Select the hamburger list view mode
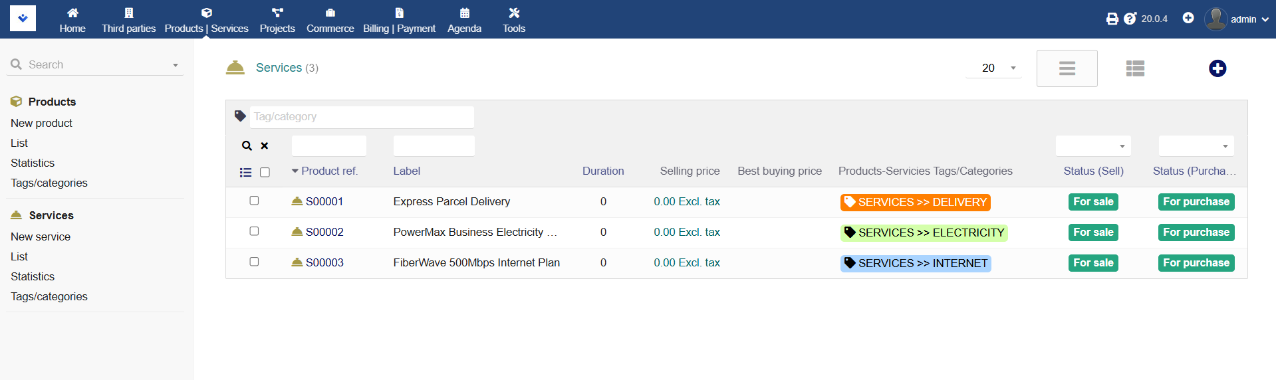 [1067, 68]
